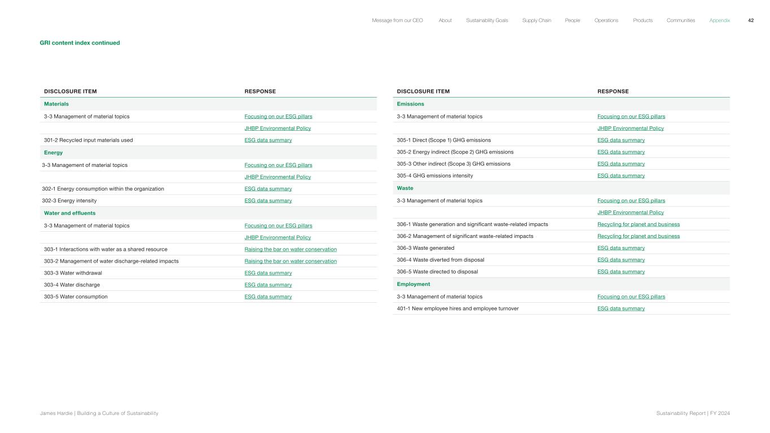
Task: Follow Recycling for planet and business link for 306-1
Action: pos(638,224)
